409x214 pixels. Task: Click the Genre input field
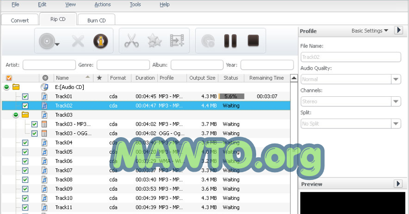(x=123, y=65)
